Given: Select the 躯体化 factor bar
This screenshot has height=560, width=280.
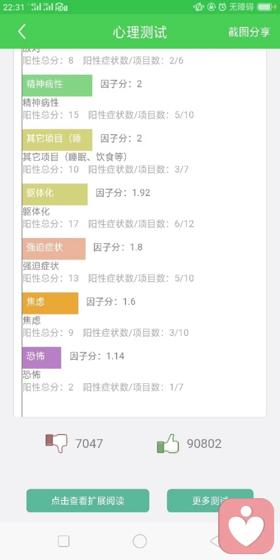Looking at the screenshot, I should (55, 194).
